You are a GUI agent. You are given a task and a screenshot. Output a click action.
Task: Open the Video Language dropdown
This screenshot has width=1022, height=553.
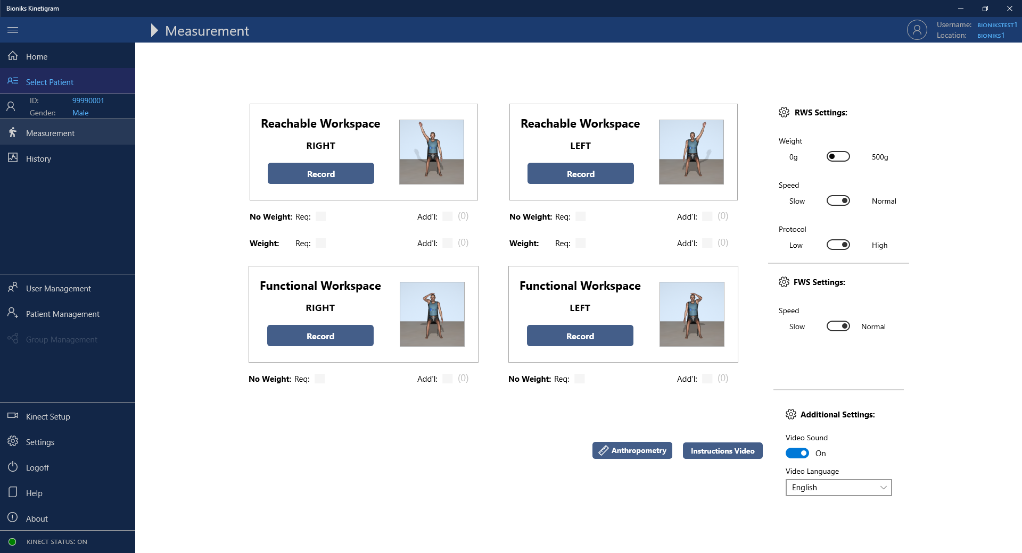pos(838,488)
